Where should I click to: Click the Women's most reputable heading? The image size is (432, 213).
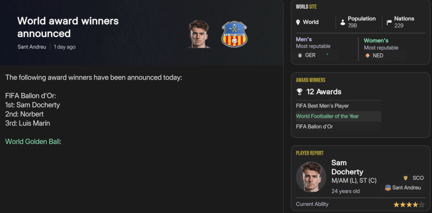point(376,40)
